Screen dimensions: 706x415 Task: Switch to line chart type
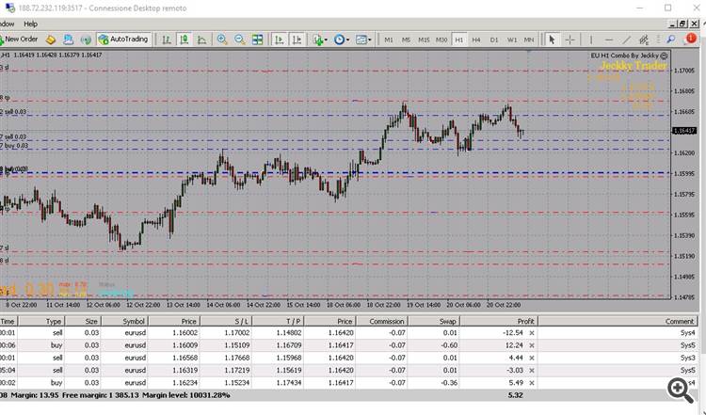(201, 40)
